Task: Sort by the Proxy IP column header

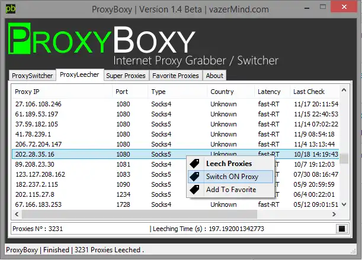Action: [x=62, y=92]
